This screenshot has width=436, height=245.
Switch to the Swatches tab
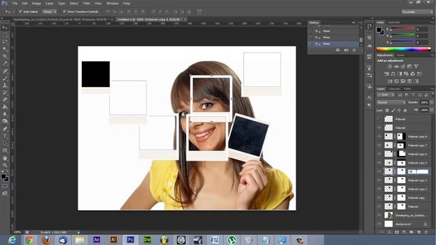[x=394, y=22]
